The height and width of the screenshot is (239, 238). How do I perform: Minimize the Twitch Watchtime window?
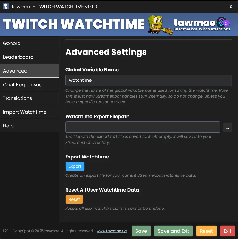(221, 7)
